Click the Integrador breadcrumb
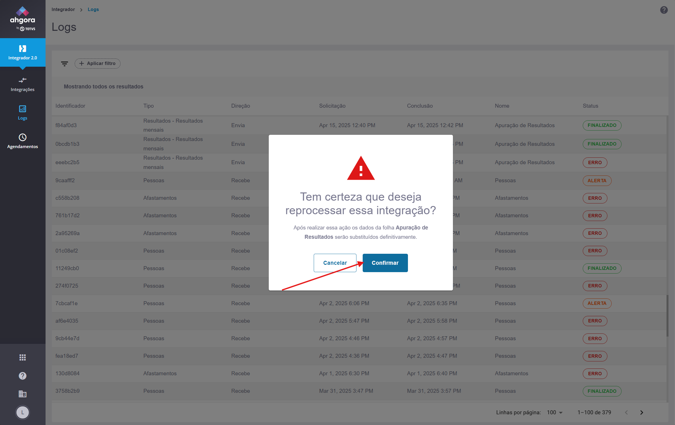Screen dimensions: 675x425 point(63,9)
